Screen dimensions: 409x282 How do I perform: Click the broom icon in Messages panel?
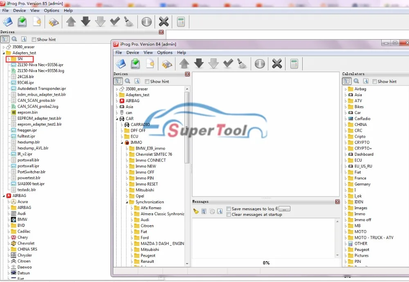[196, 211]
